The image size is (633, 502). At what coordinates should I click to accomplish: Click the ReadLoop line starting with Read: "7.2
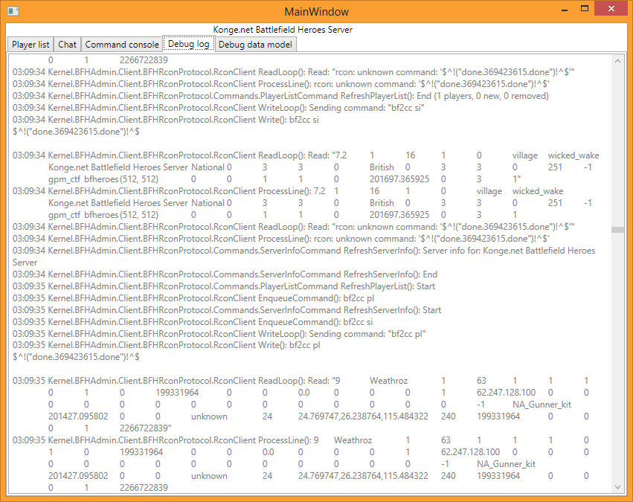tap(306, 155)
